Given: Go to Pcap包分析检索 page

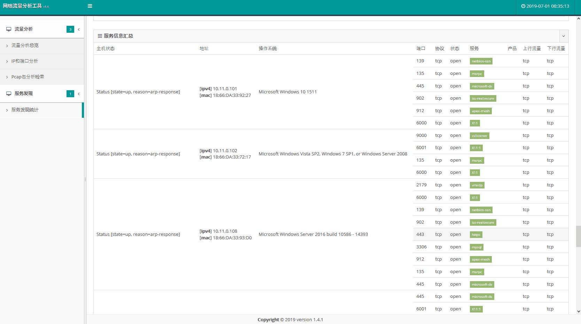Looking at the screenshot, I should (x=28, y=77).
